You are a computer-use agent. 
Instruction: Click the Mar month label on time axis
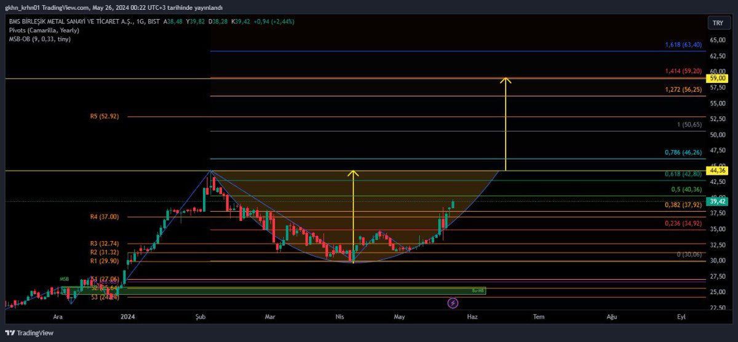pos(270,316)
